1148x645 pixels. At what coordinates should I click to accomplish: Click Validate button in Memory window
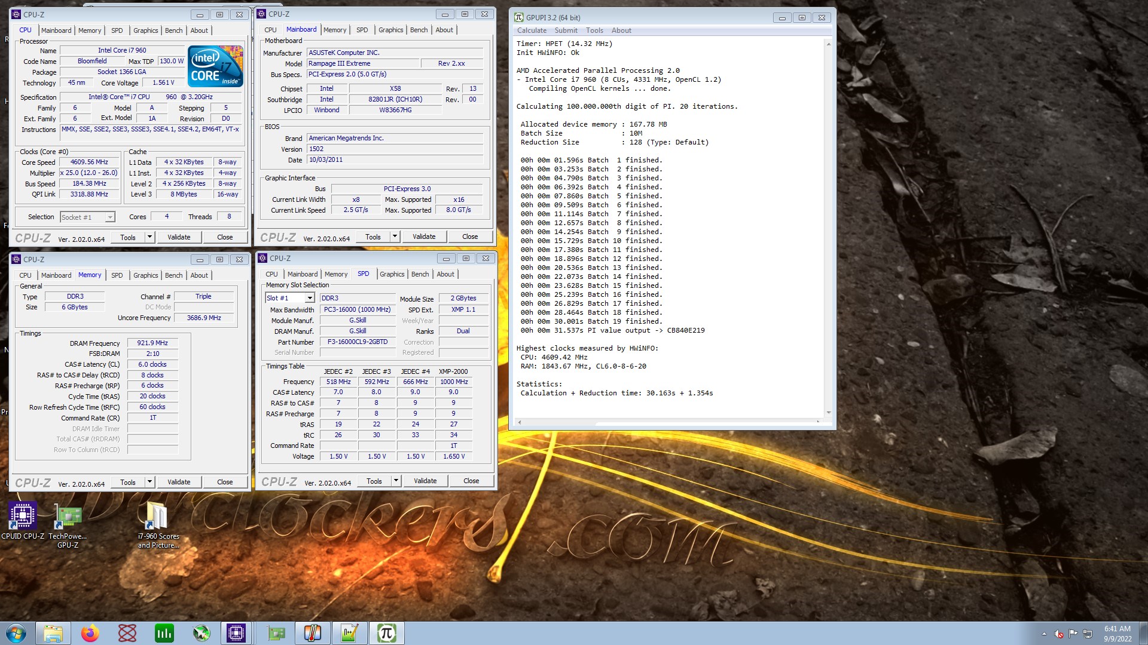(x=179, y=482)
